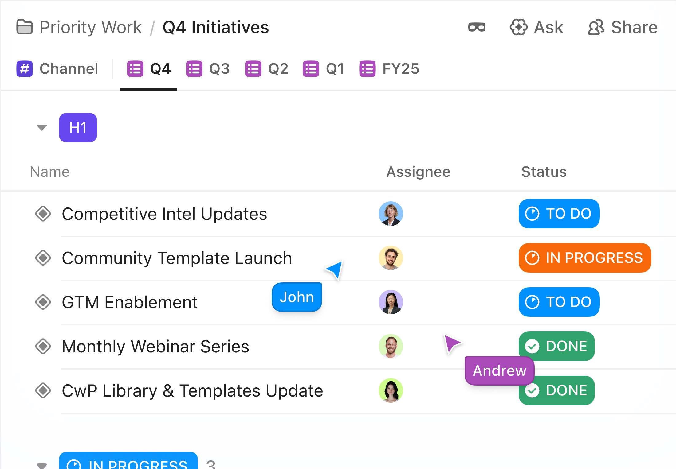Collapse the IN PROGRESS section at the bottom
This screenshot has width=676, height=469.
42,465
